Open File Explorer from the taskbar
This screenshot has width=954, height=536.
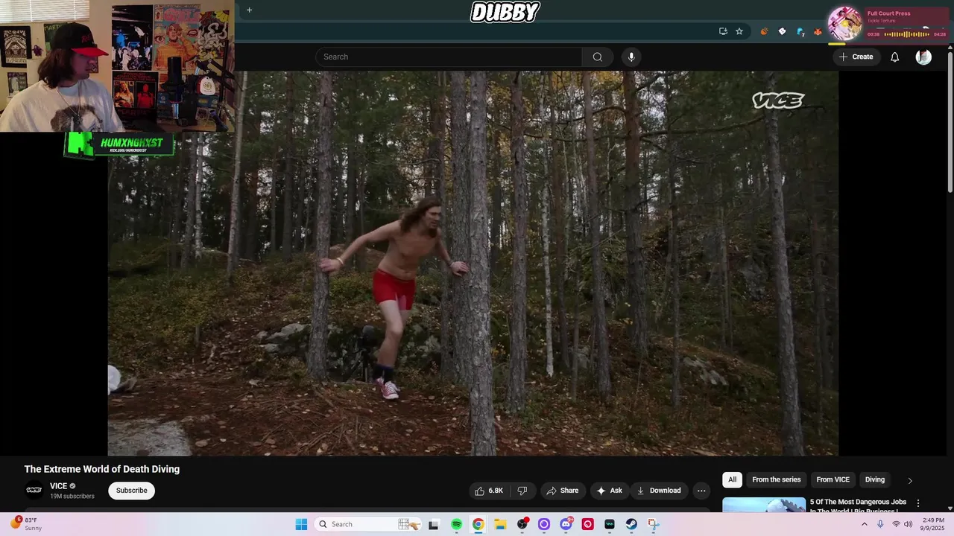[x=500, y=524]
